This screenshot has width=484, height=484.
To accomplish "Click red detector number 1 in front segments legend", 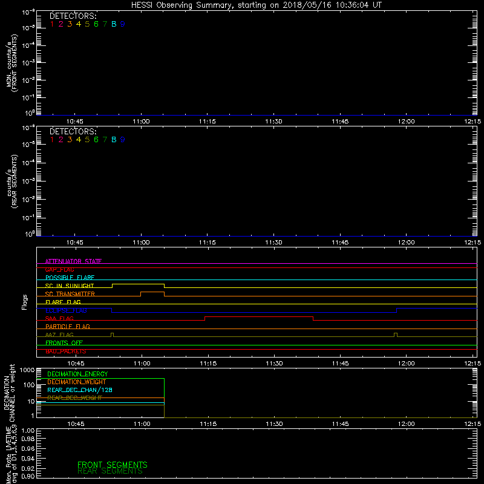I will (52, 24).
